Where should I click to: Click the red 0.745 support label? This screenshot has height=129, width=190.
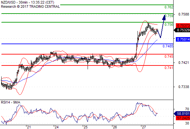169,56
